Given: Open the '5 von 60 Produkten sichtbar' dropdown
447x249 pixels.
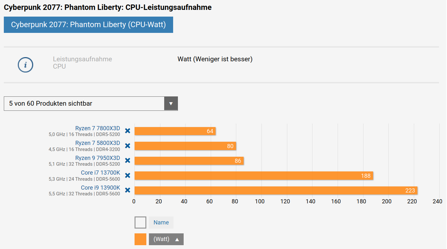Looking at the screenshot, I should pyautogui.click(x=91, y=103).
